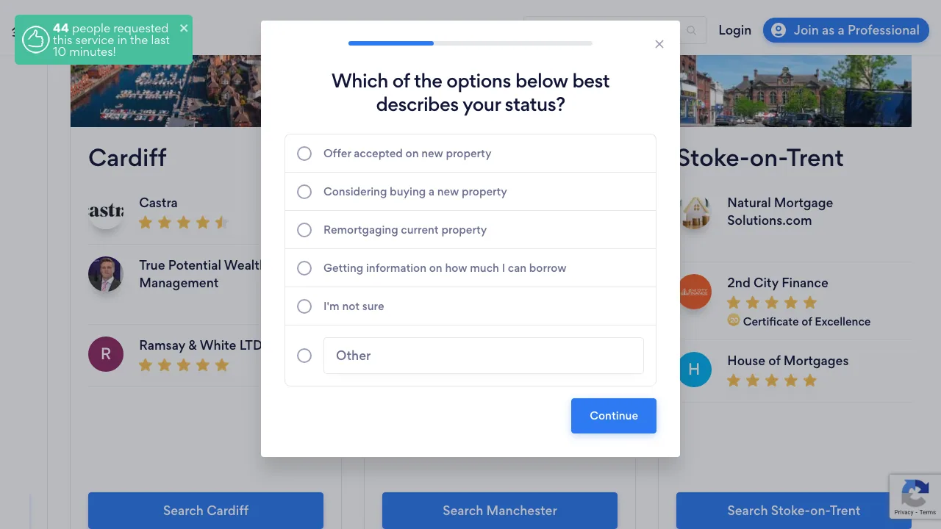
Task: Click the True Potential advisor photo
Action: [x=106, y=274]
